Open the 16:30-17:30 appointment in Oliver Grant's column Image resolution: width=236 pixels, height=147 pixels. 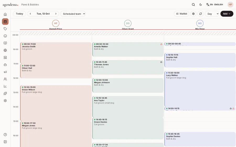128,145
